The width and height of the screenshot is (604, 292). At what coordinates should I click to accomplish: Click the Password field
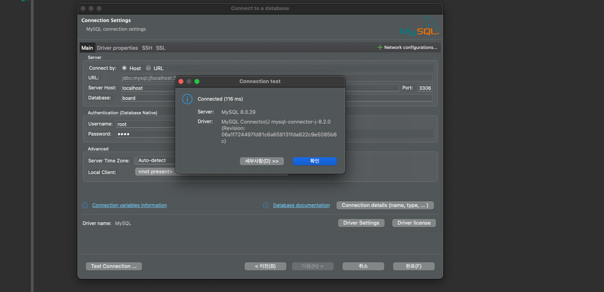click(146, 134)
